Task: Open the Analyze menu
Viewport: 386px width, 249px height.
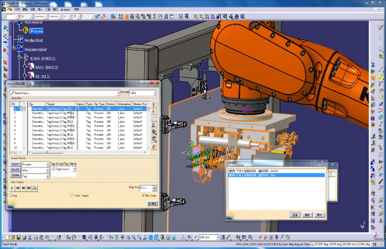Action: (x=65, y=10)
